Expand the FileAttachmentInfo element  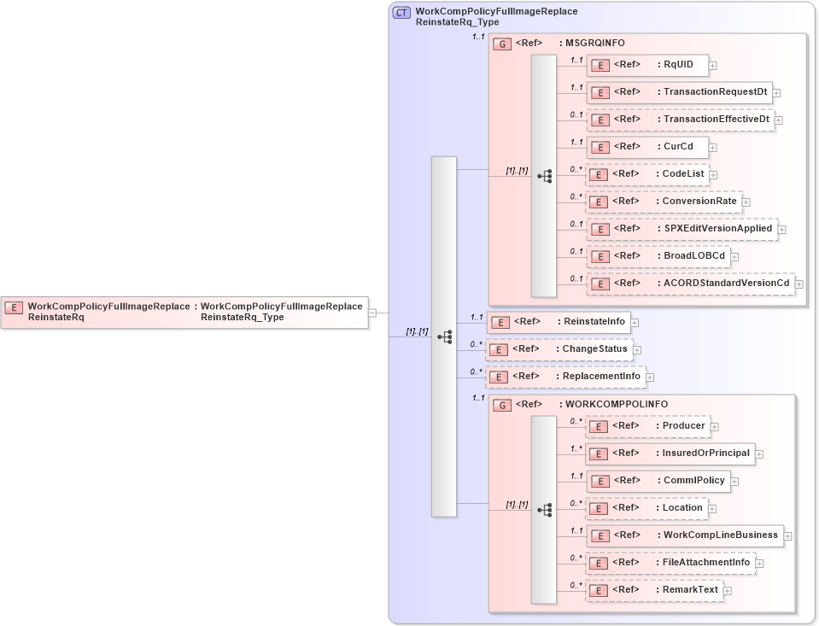click(x=759, y=563)
